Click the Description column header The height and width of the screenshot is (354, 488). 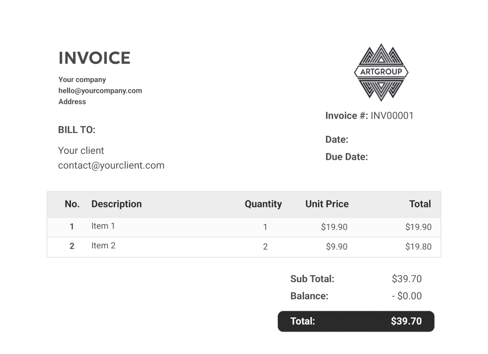tap(116, 204)
